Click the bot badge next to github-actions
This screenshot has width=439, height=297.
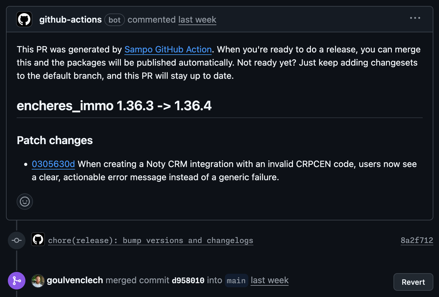click(115, 20)
